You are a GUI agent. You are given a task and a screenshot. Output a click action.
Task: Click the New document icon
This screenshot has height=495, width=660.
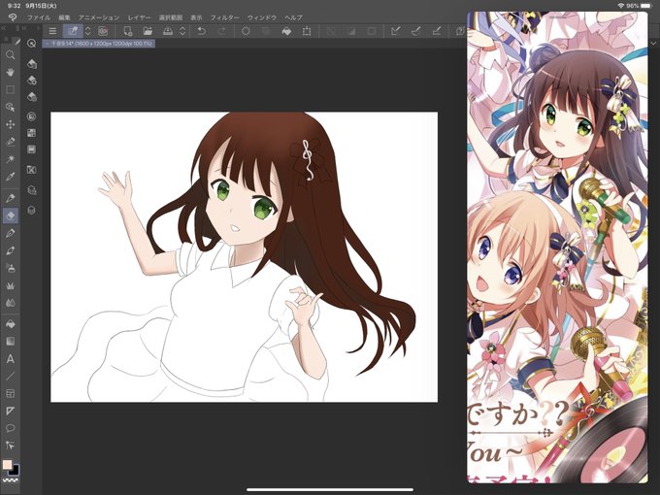pos(127,31)
